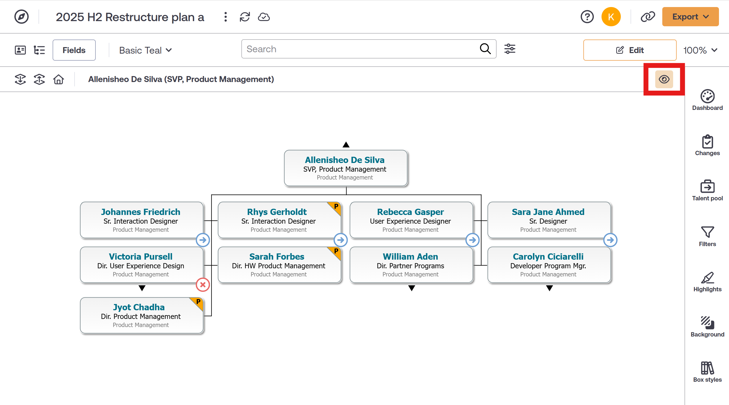Click the Export button
Image resolution: width=729 pixels, height=405 pixels.
pyautogui.click(x=690, y=17)
